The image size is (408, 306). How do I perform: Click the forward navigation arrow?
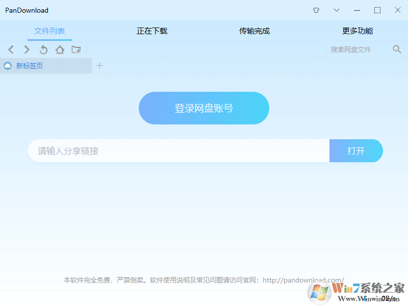[x=27, y=49]
